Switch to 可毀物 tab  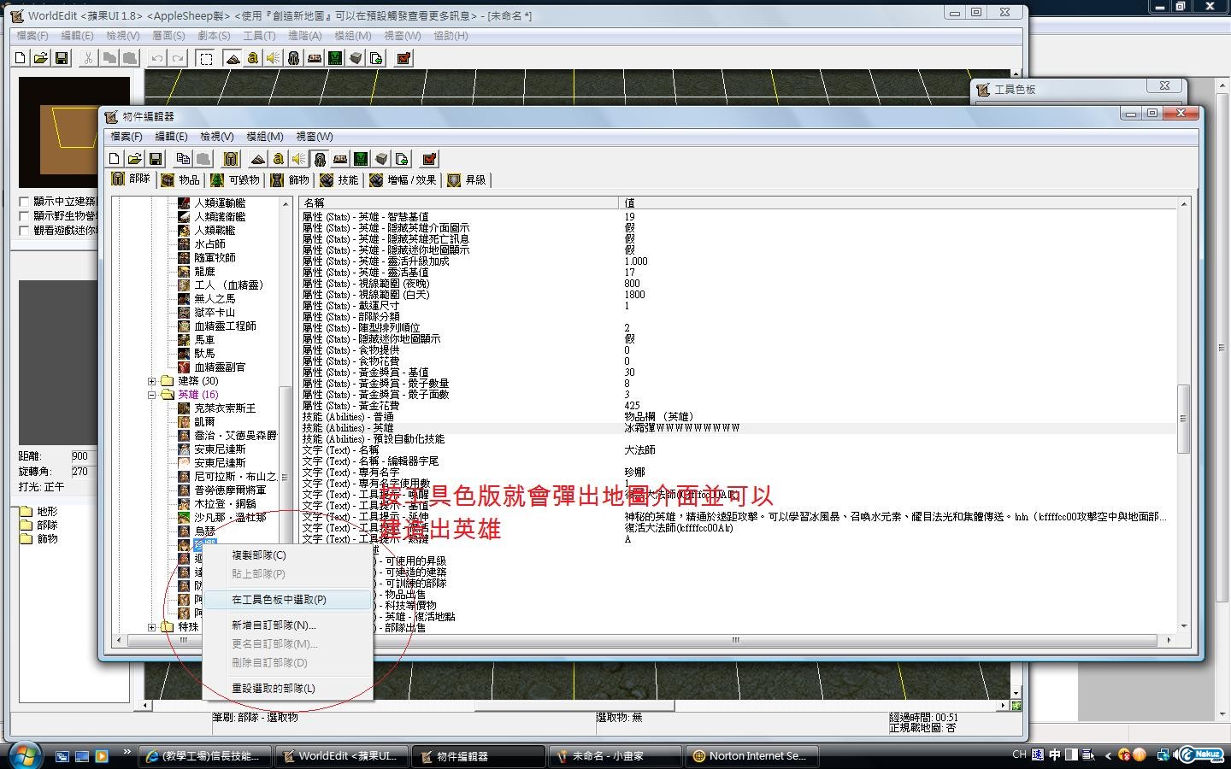click(235, 180)
